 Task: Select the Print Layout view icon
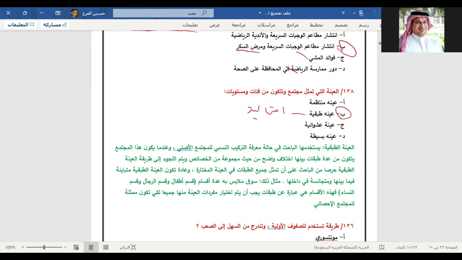pyautogui.click(x=91, y=247)
